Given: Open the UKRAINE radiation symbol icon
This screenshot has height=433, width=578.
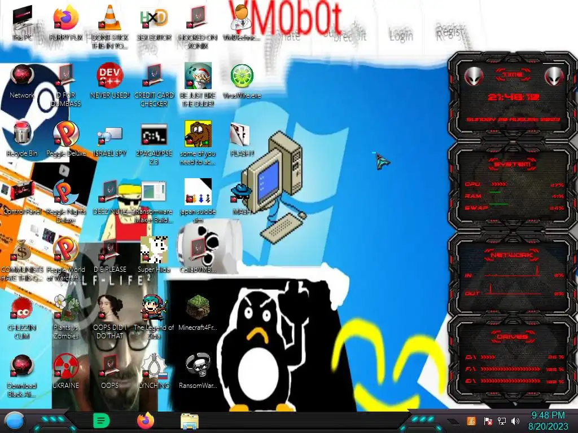Looking at the screenshot, I should (66, 371).
